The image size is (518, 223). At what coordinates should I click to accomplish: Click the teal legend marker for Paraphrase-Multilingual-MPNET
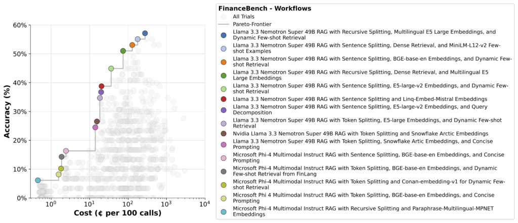tap(224, 210)
